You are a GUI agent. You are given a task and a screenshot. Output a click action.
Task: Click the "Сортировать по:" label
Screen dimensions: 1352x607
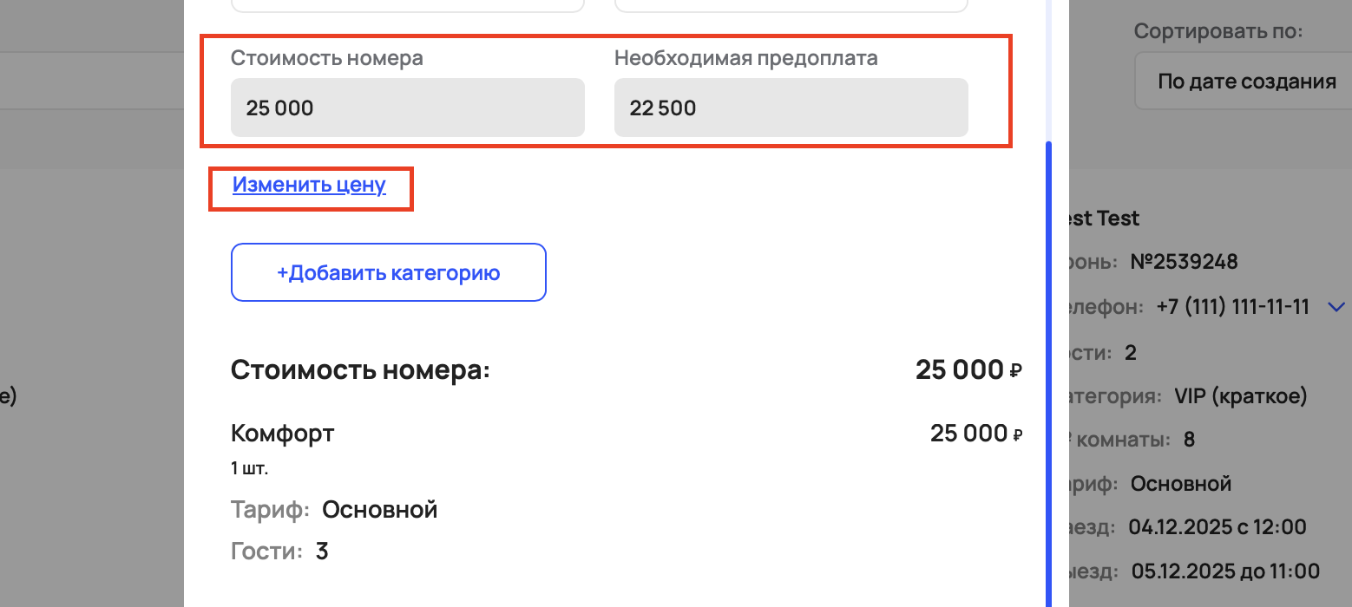[x=1218, y=33]
